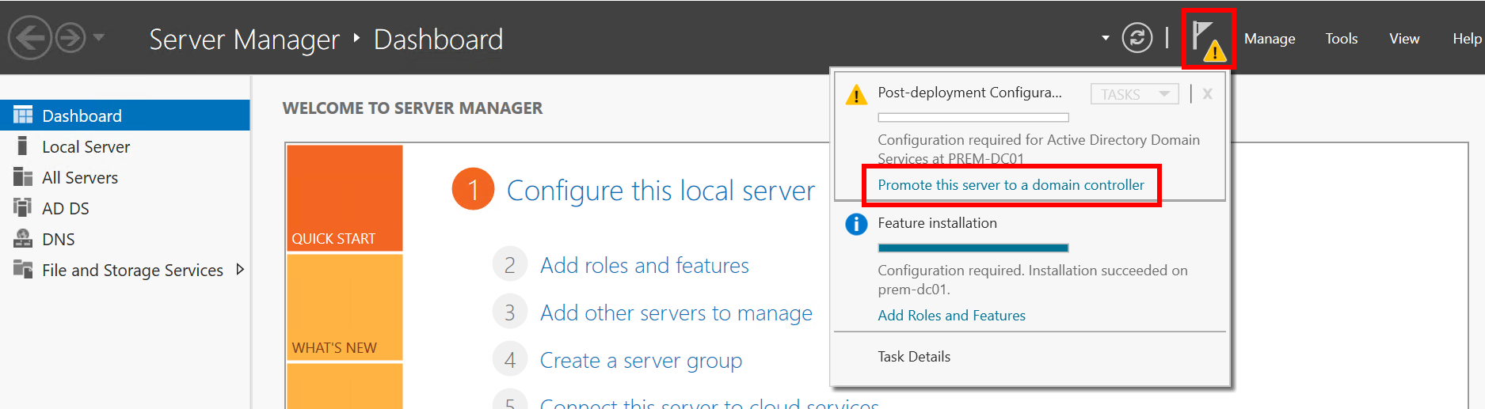1485x409 pixels.
Task: Click the back navigation arrow
Action: coord(29,37)
